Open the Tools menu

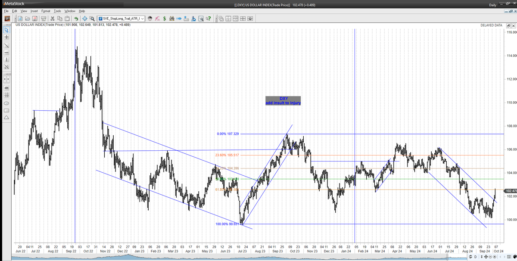[57, 11]
